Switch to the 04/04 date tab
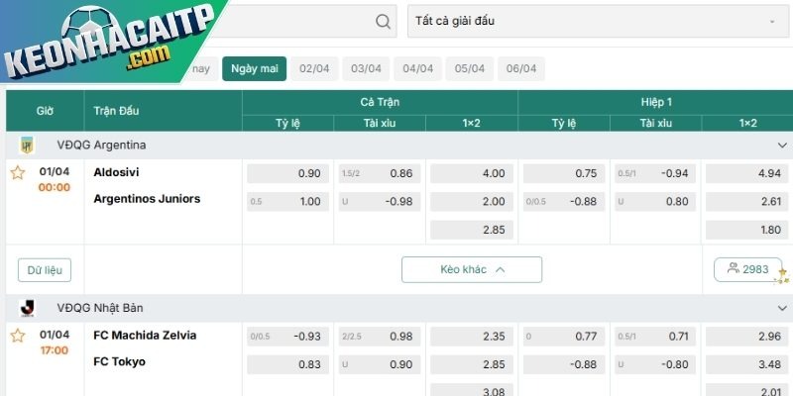The height and width of the screenshot is (396, 793). [x=417, y=68]
